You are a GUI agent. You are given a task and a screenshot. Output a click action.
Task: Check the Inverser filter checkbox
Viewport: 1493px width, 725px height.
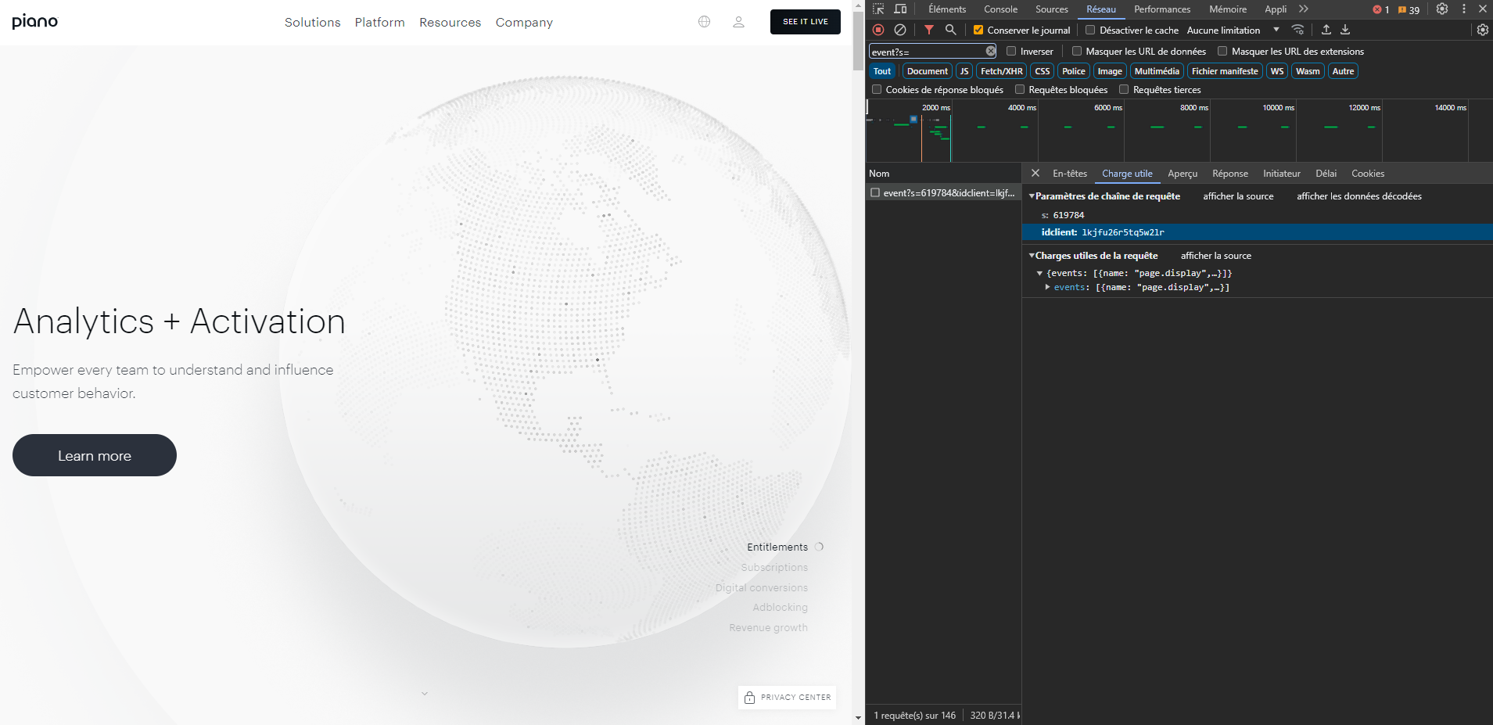(x=1011, y=52)
